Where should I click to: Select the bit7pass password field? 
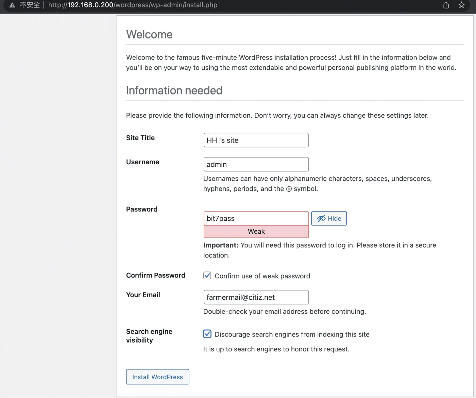tap(256, 218)
